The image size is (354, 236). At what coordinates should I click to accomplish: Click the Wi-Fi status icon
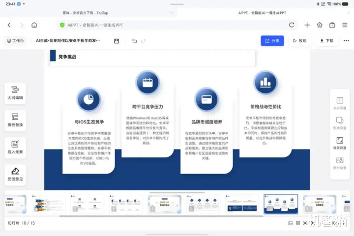(x=329, y=4)
